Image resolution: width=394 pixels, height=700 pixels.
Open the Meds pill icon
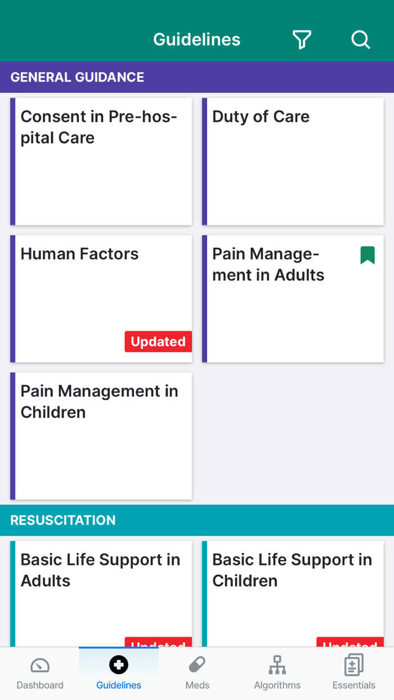pos(197,665)
